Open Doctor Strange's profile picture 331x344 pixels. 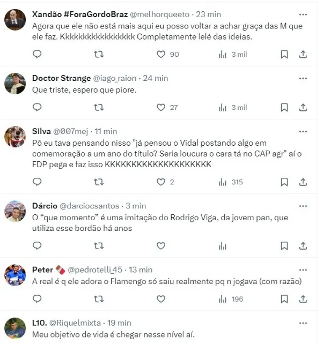(x=15, y=84)
